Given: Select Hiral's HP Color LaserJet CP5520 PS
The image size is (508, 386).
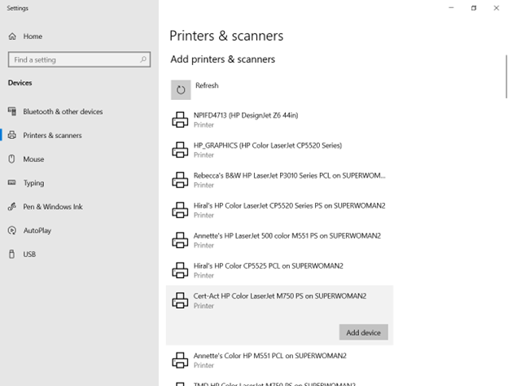Looking at the screenshot, I should coord(279,210).
